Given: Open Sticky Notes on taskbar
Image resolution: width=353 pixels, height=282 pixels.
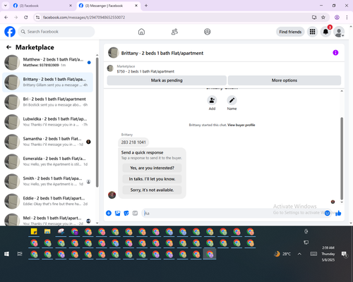Looking at the screenshot, I should pos(34,232).
